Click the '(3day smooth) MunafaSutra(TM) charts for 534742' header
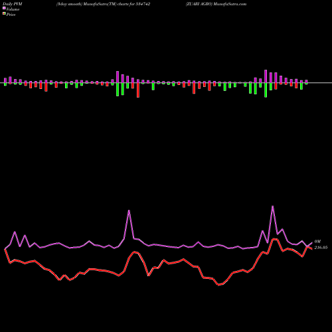Viewport: 332px width, 332px height. tap(104, 4)
